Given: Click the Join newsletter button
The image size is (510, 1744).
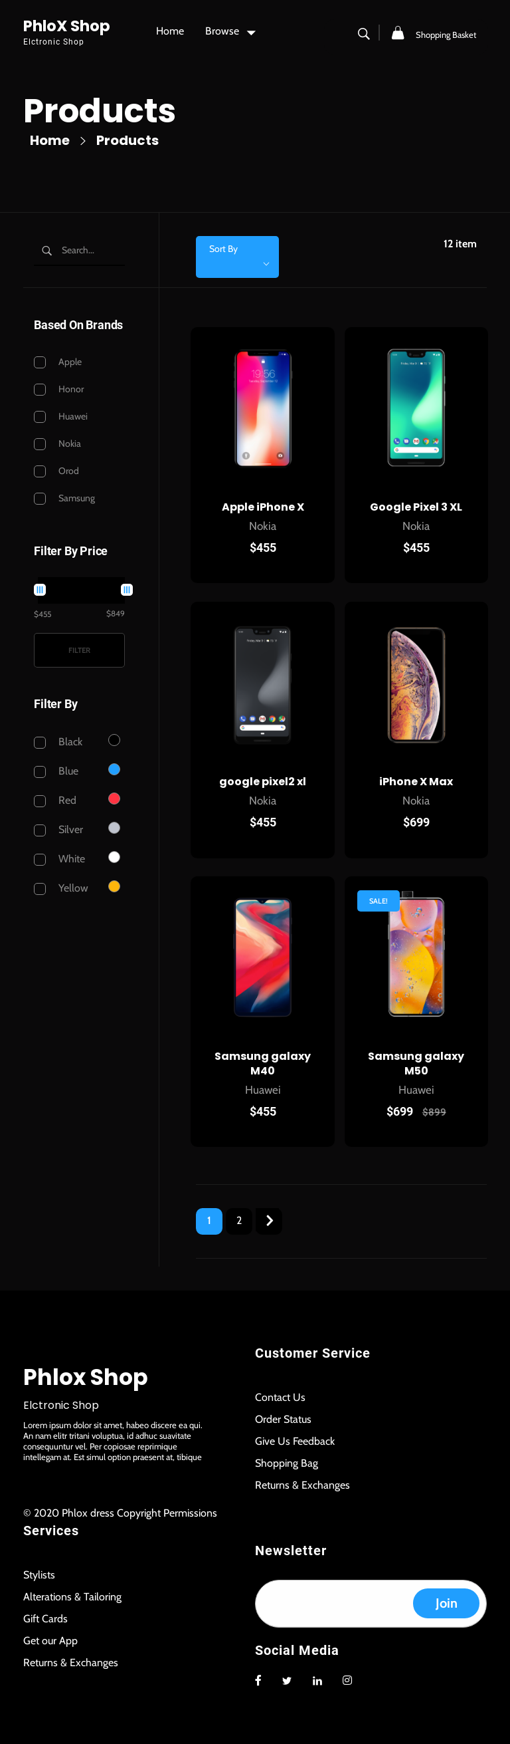Looking at the screenshot, I should click(x=446, y=1602).
